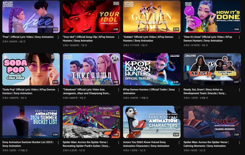Click 'Recreating Spider-Punk's Guitar' video title
The image size is (245, 155).
(86, 144)
